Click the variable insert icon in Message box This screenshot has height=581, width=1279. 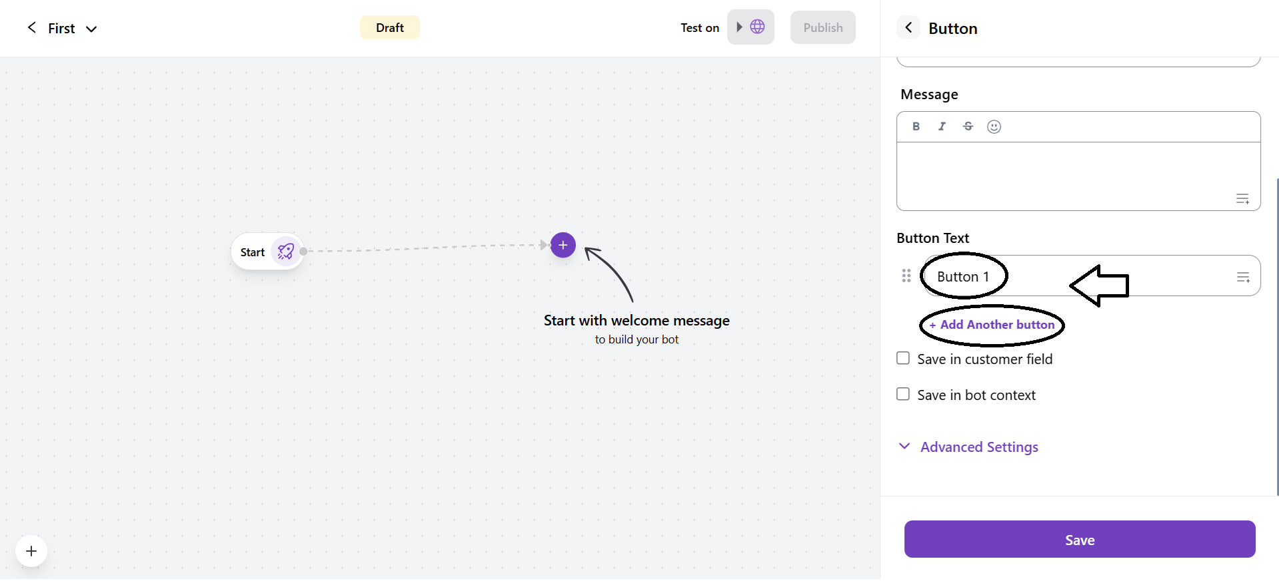[x=1242, y=199]
